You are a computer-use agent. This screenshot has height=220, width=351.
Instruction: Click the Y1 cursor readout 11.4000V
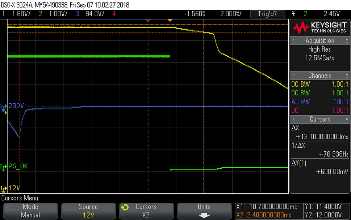(323, 207)
